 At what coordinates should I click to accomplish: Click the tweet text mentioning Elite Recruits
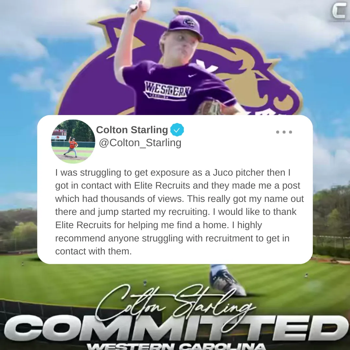coord(180,212)
